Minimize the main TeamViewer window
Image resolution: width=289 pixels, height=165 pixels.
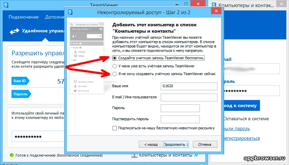click(177, 4)
